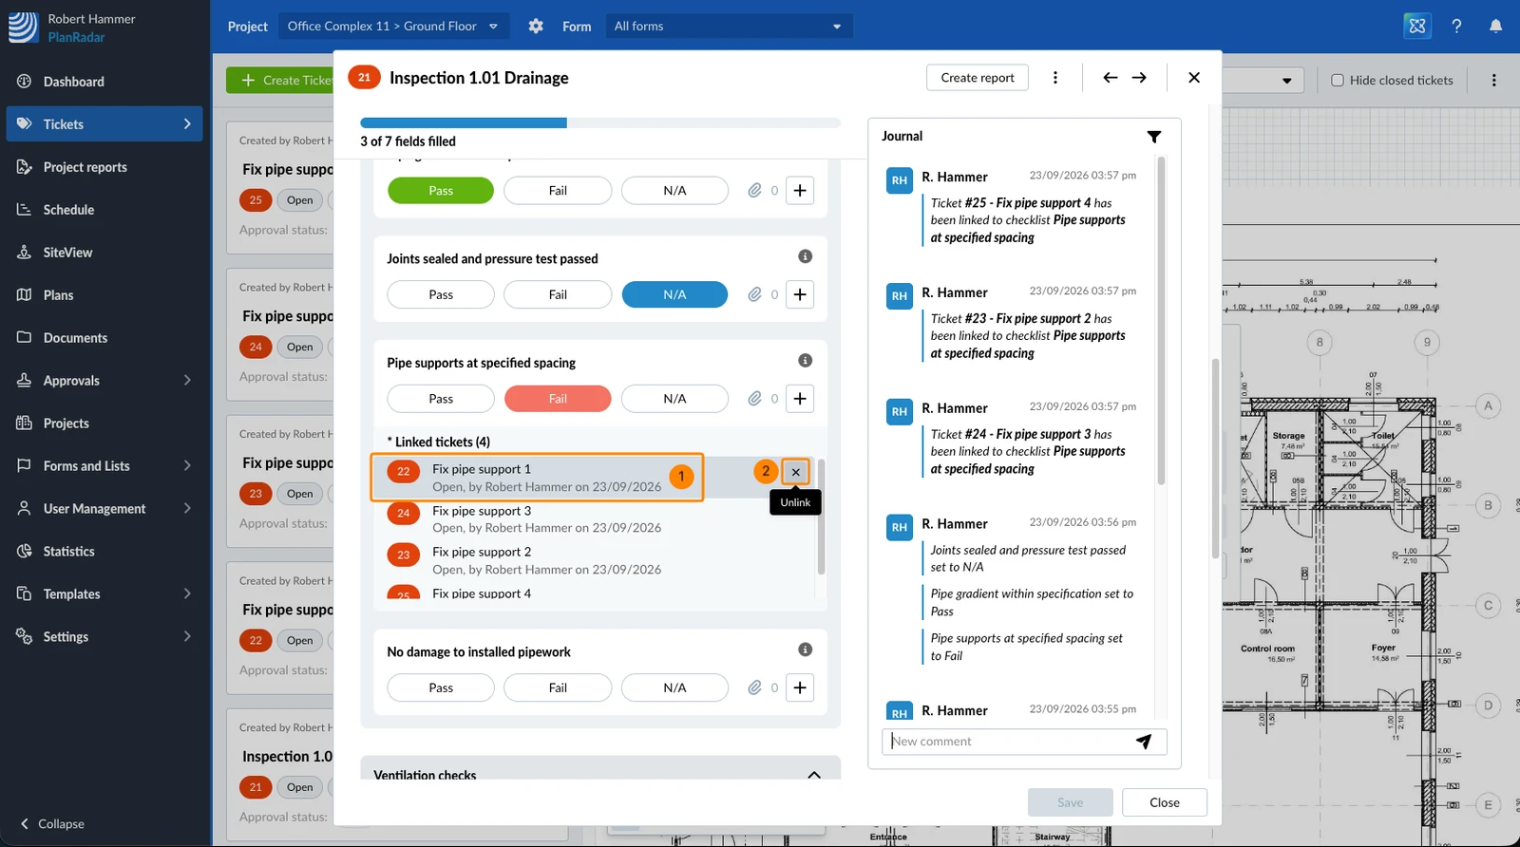Open project selector Office Complex 11

coord(392,27)
